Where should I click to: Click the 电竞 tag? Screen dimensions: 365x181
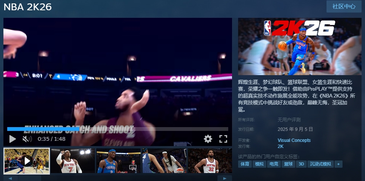(274, 164)
